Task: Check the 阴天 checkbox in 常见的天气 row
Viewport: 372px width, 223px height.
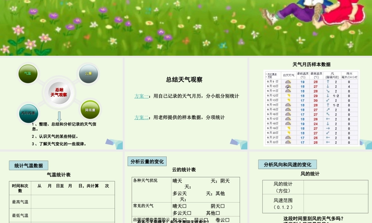Action: [x=222, y=206]
